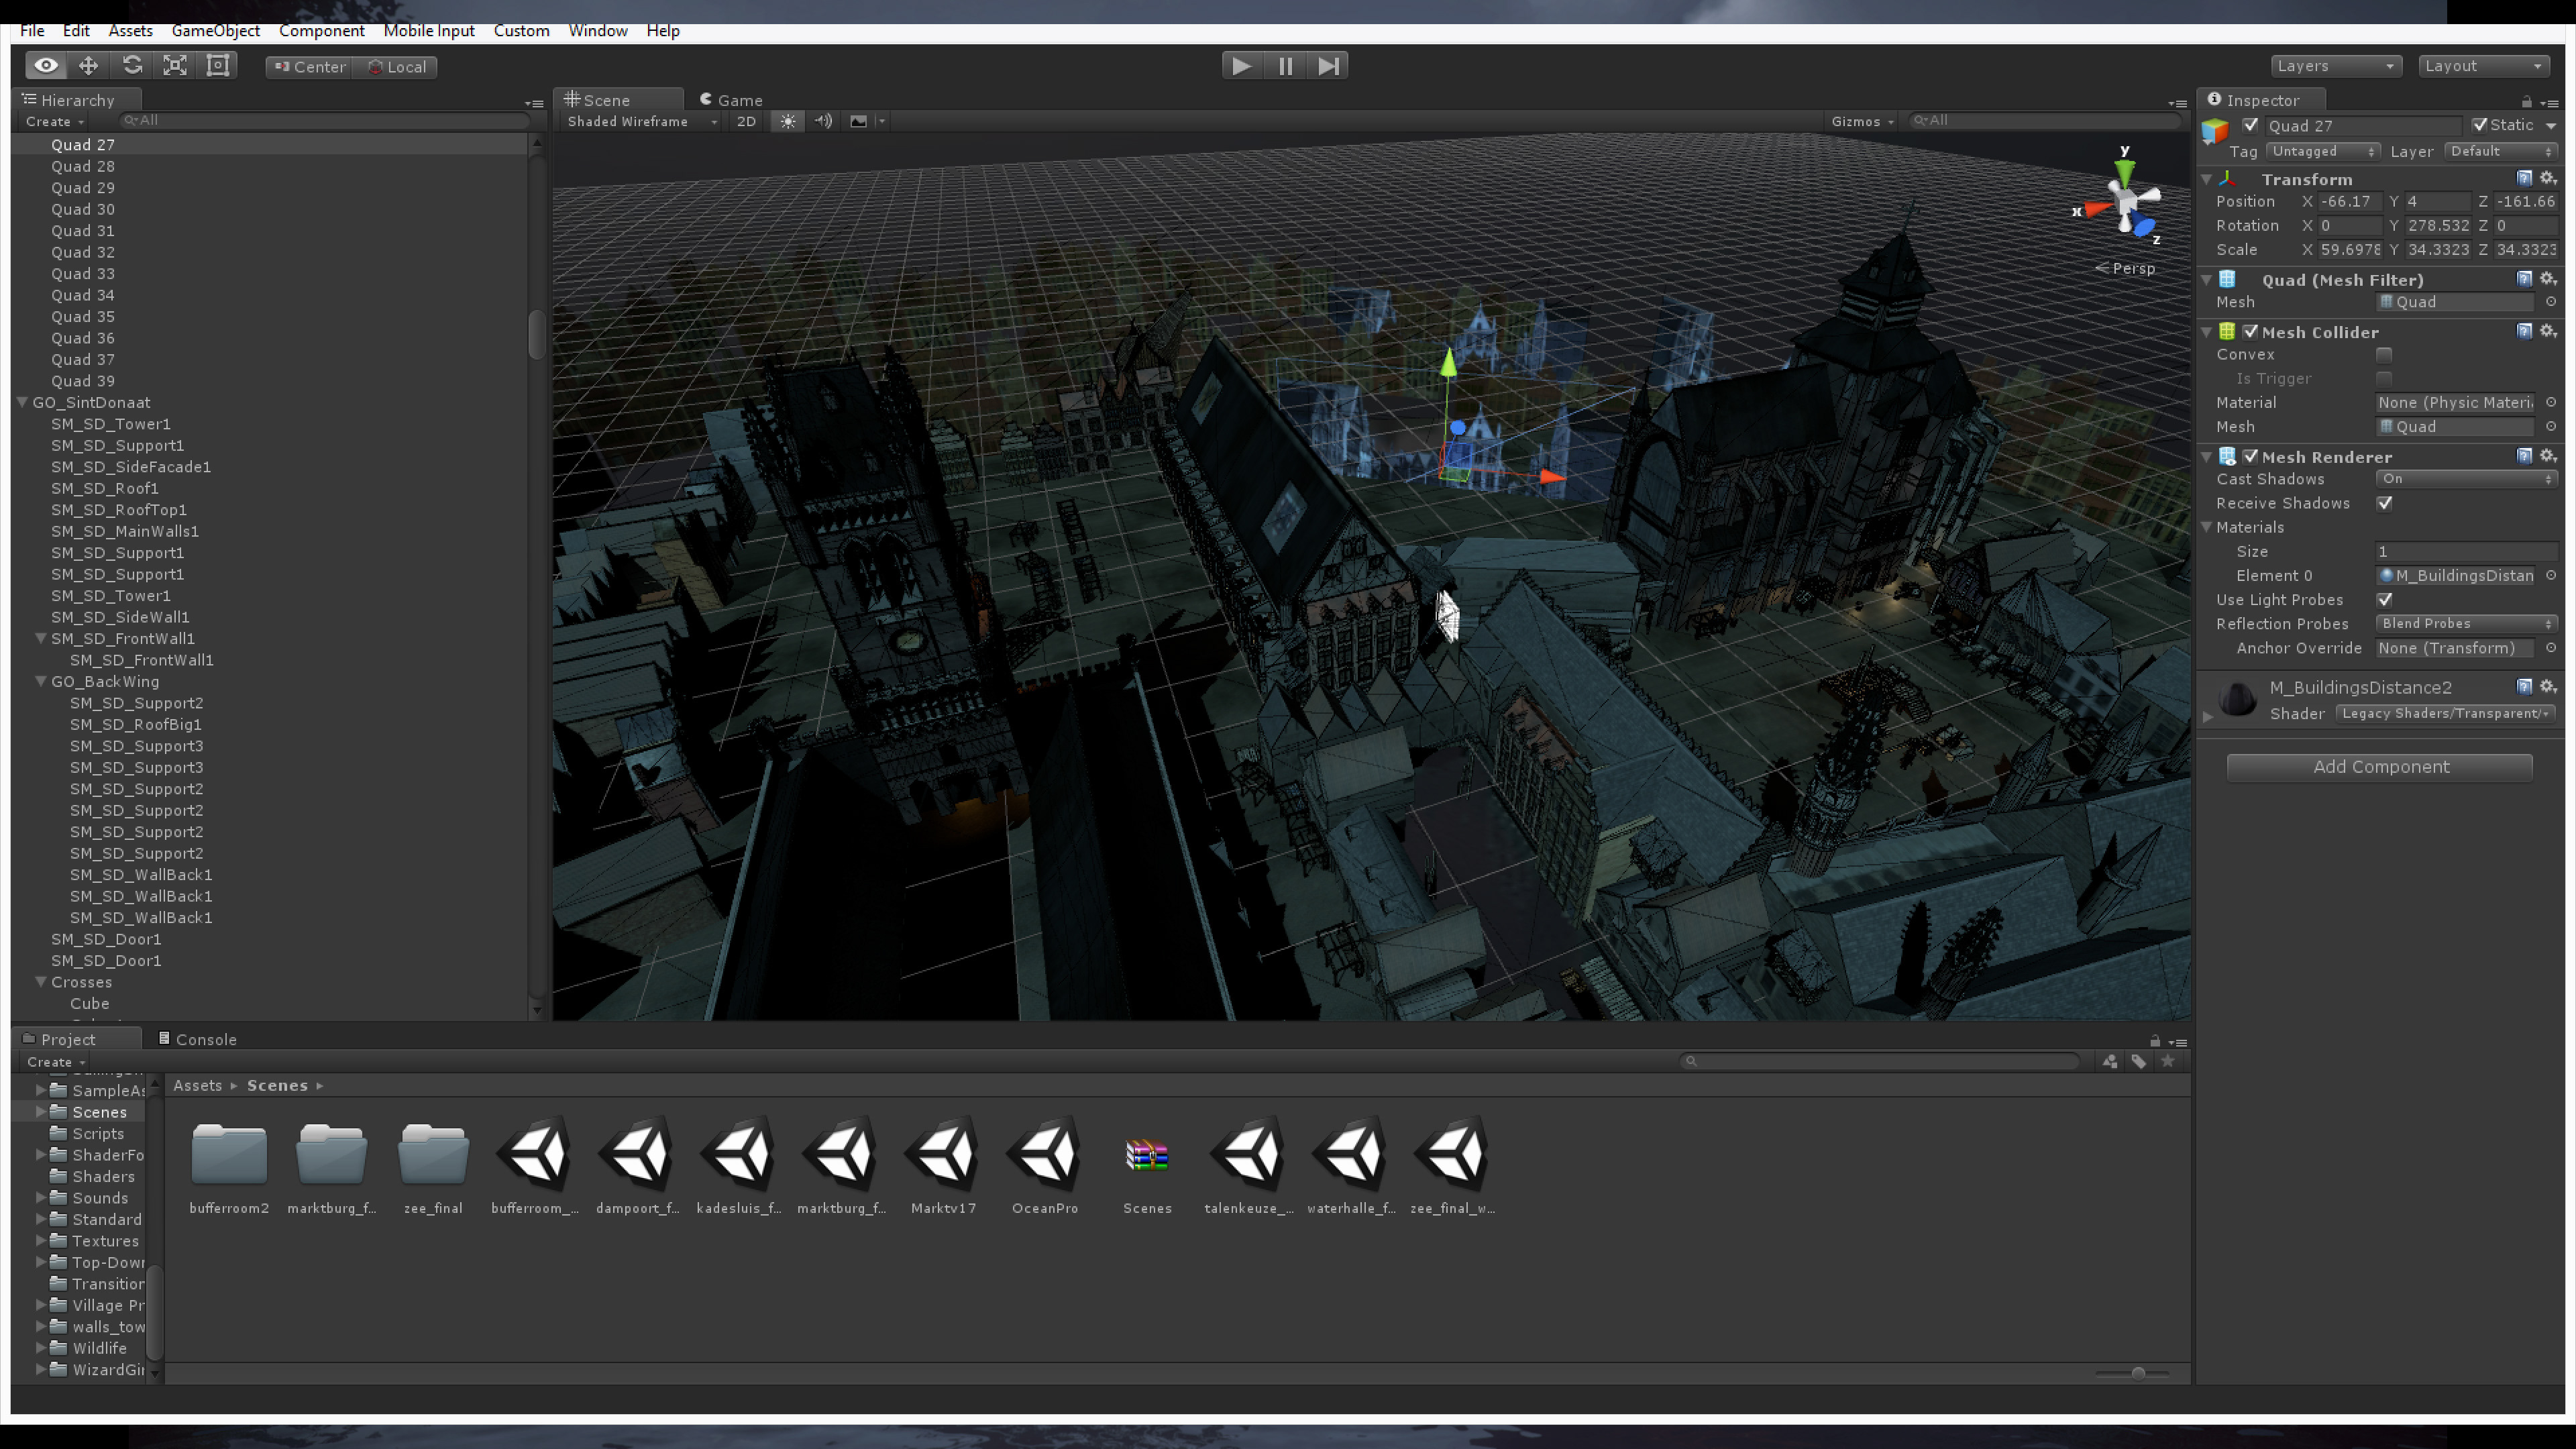Open the Shaded Wireframe draw mode dropdown
2576x1449 pixels.
point(640,121)
